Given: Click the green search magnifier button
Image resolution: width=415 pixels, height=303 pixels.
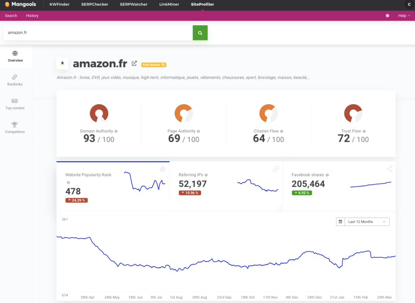Looking at the screenshot, I should [200, 32].
